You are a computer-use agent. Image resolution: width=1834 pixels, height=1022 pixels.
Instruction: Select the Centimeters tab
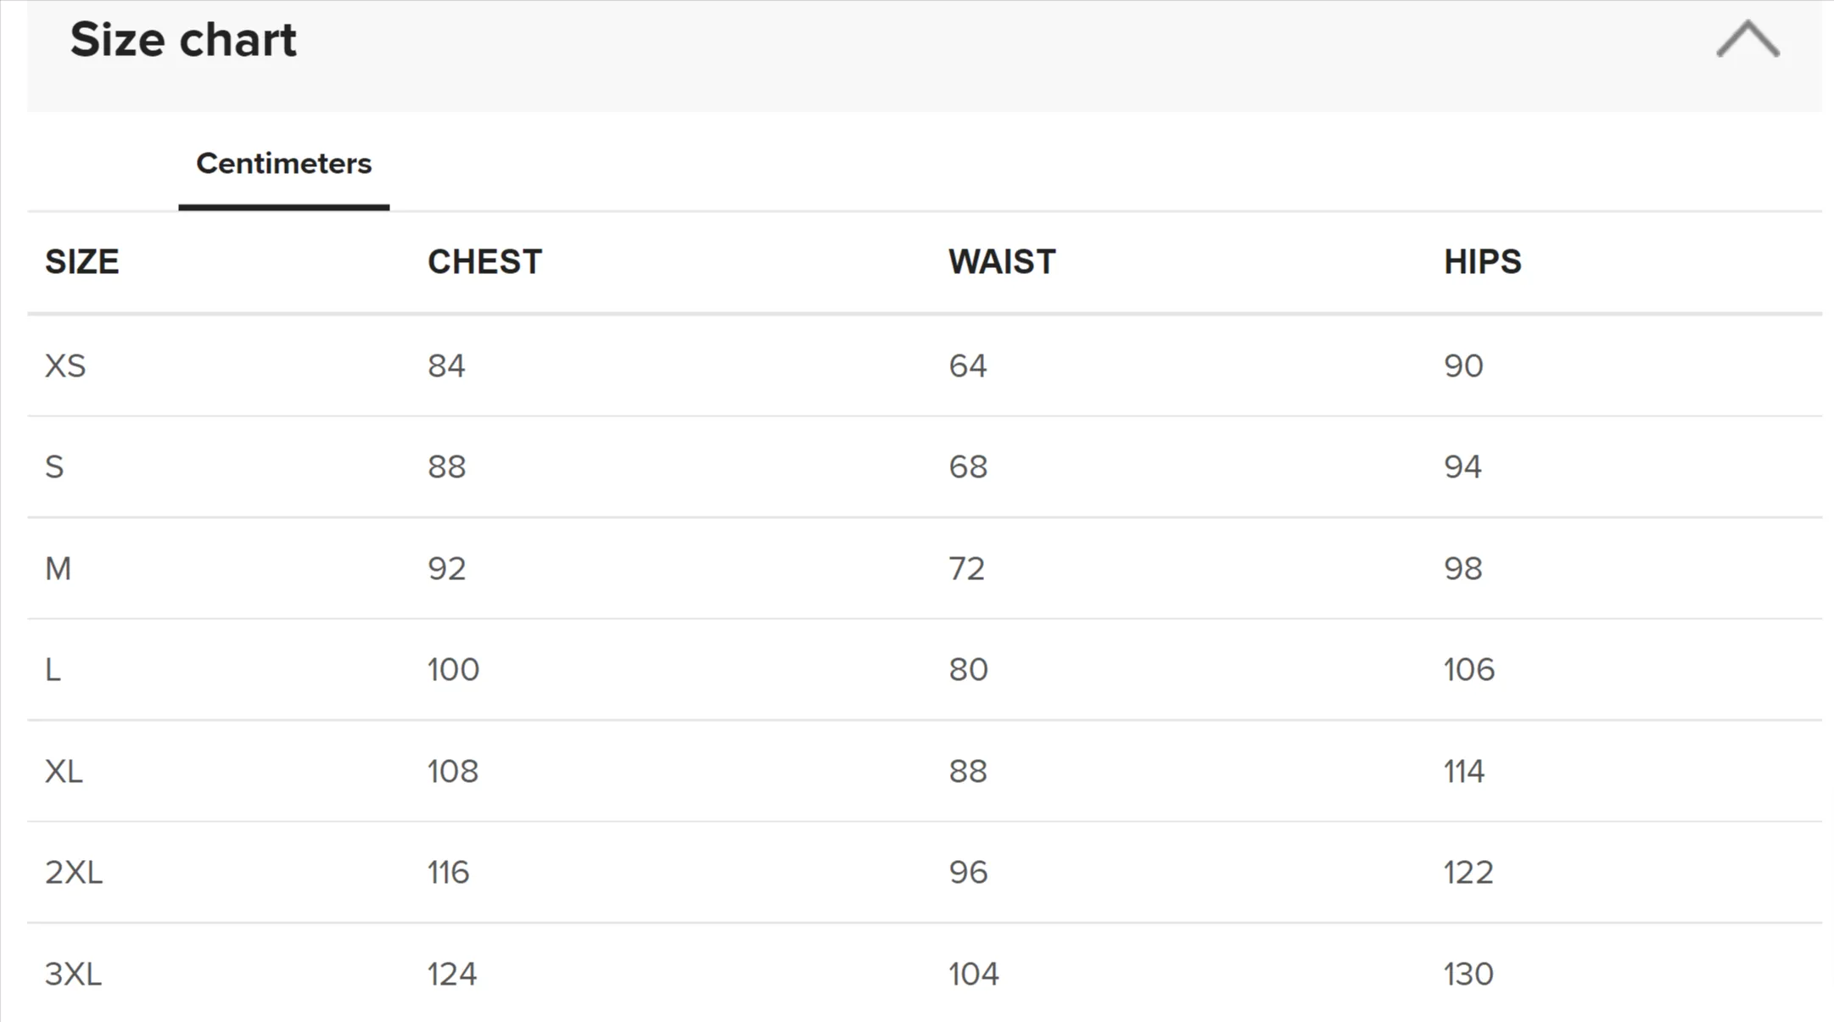283,163
